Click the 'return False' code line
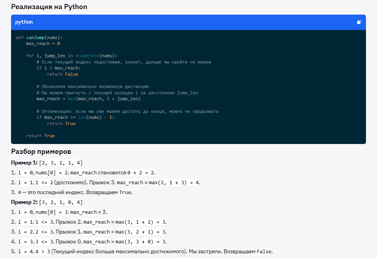The image size is (377, 258). [x=62, y=74]
